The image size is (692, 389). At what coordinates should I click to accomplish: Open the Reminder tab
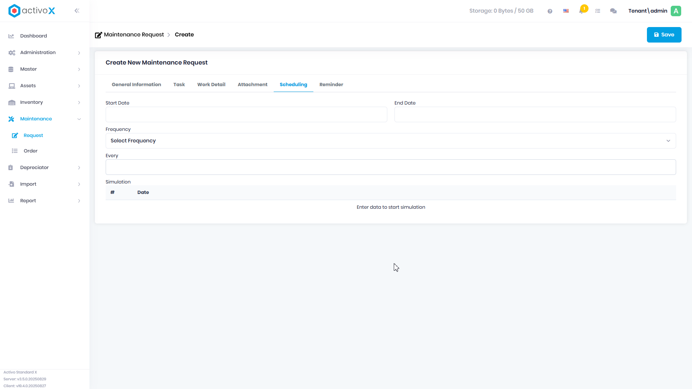pyautogui.click(x=331, y=84)
